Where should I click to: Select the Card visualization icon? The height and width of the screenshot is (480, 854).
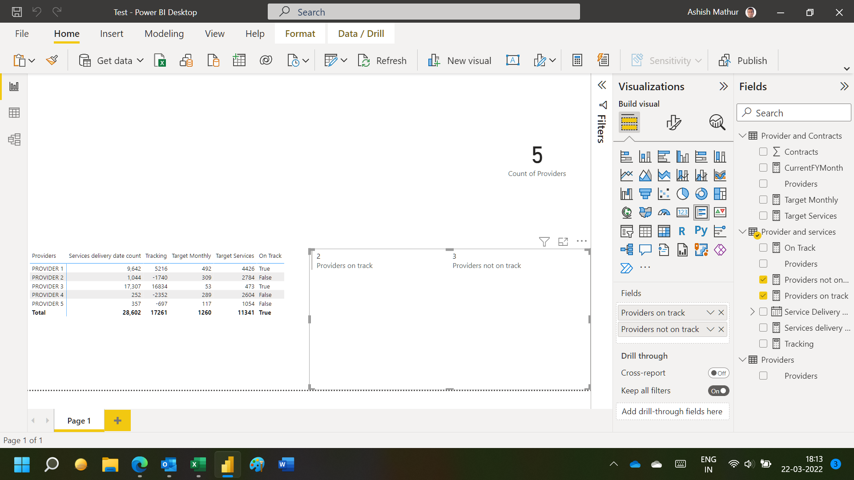click(682, 212)
